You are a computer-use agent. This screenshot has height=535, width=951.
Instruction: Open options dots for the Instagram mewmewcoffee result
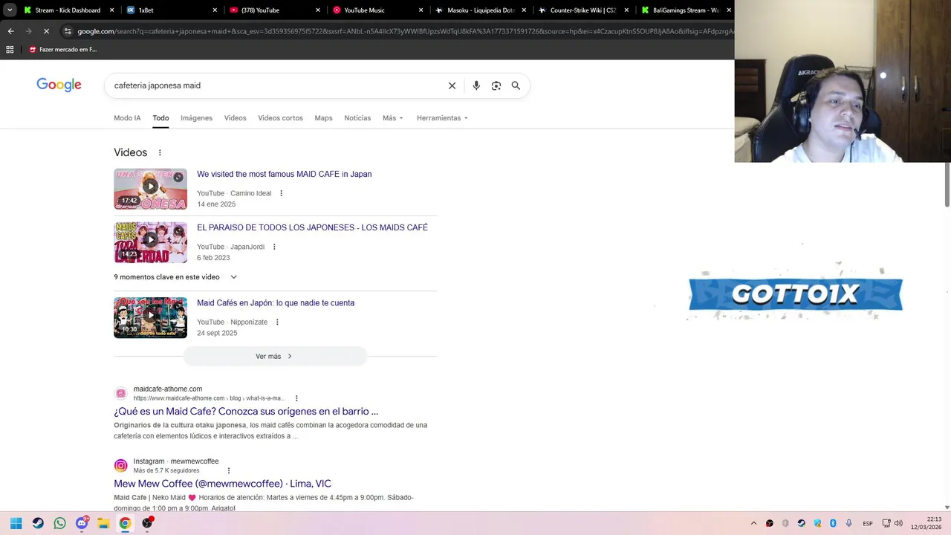229,470
